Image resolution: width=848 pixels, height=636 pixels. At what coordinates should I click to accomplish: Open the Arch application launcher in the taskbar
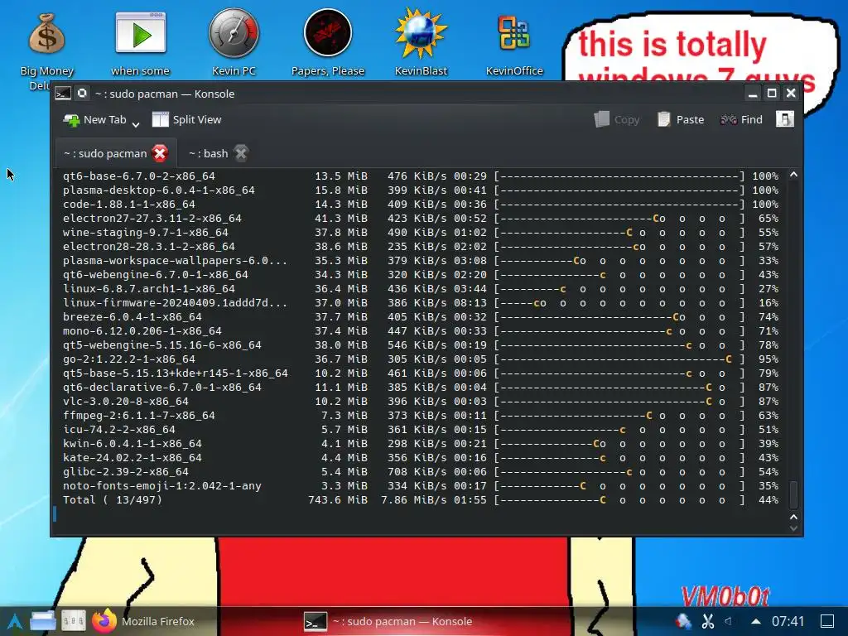[x=15, y=621]
